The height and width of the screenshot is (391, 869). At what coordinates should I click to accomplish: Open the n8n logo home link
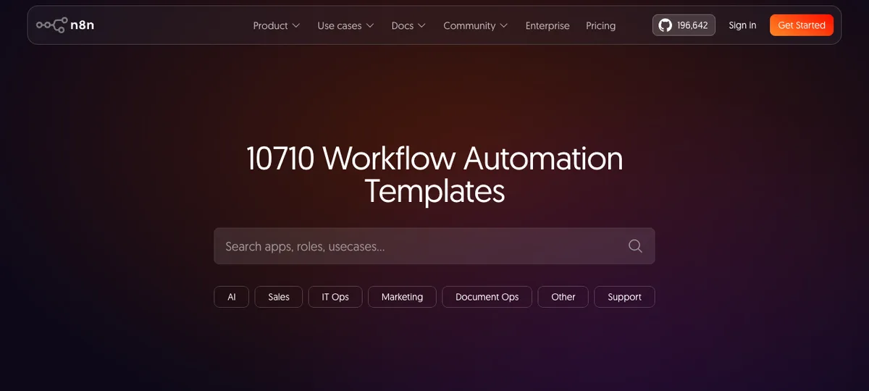click(x=65, y=25)
